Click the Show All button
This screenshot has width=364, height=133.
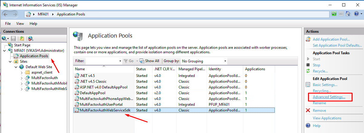[150, 61]
